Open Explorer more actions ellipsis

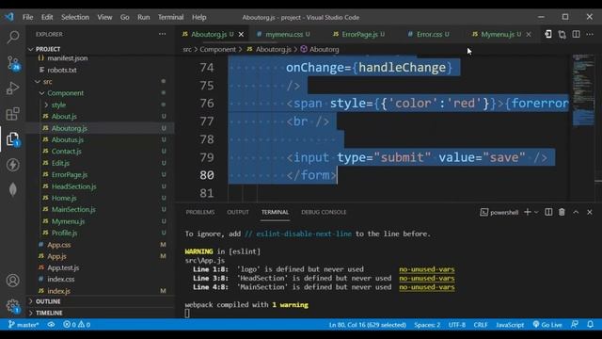(163, 34)
